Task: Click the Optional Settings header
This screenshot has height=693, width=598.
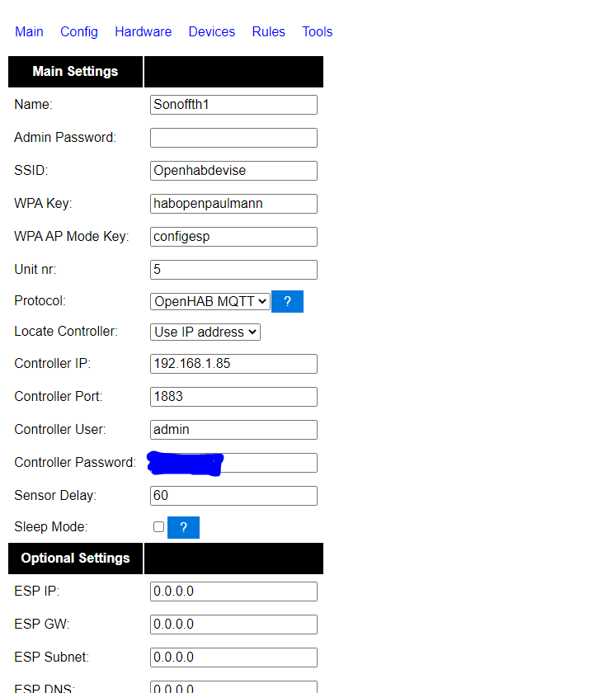Action: coord(76,559)
